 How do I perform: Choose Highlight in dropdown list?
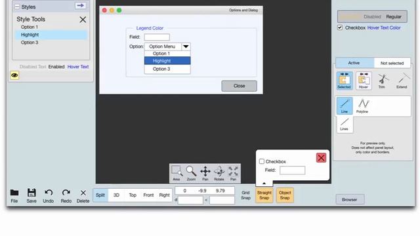pyautogui.click(x=167, y=61)
